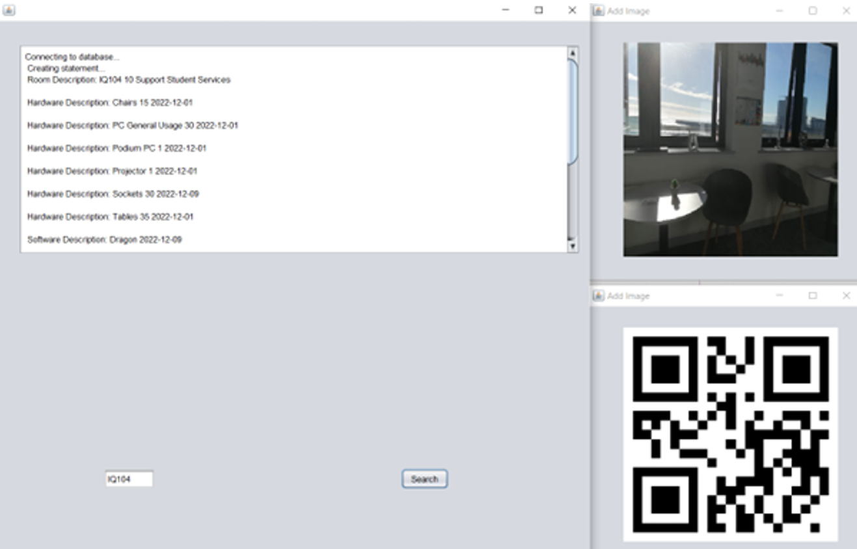Maximize the Add Image window showing the room photo
Viewport: 857px width, 549px height.
813,11
